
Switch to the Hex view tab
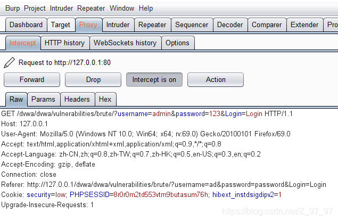105,100
